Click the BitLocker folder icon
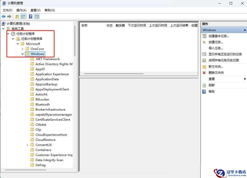This screenshot has width=247, height=178. tap(32, 99)
